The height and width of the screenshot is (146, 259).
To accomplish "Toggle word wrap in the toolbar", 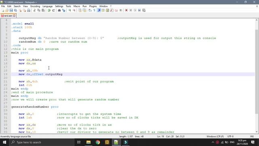I will pyautogui.click(x=90, y=11).
